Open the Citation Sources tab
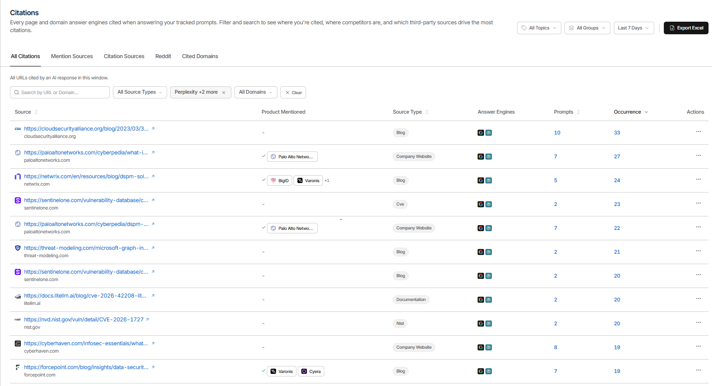The height and width of the screenshot is (386, 712). click(124, 56)
